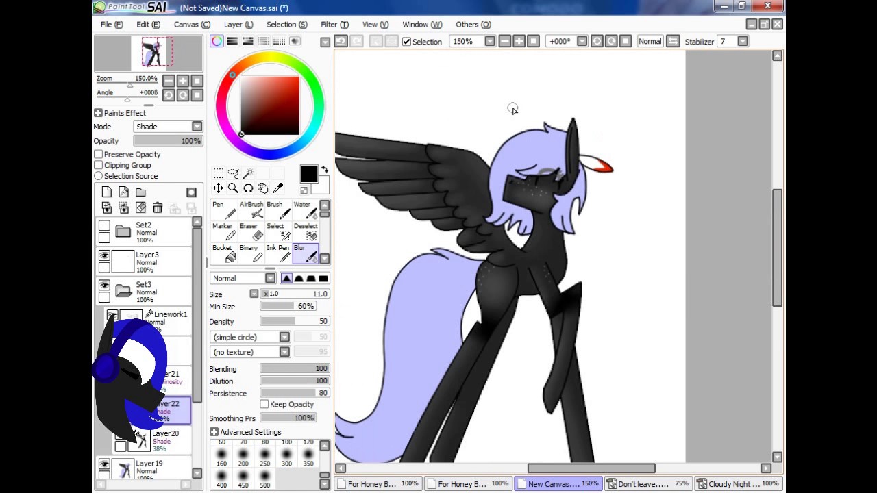Show the scratchpad panel
This screenshot has height=493, width=877.
[x=295, y=42]
